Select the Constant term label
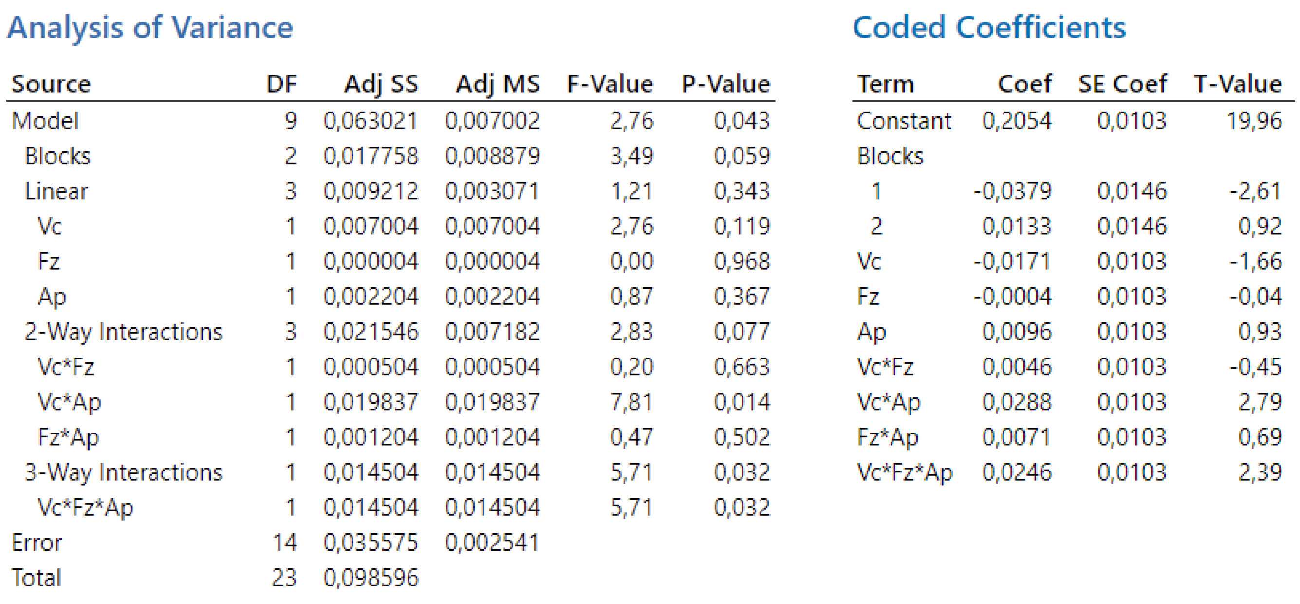Image resolution: width=1300 pixels, height=604 pixels. [904, 121]
